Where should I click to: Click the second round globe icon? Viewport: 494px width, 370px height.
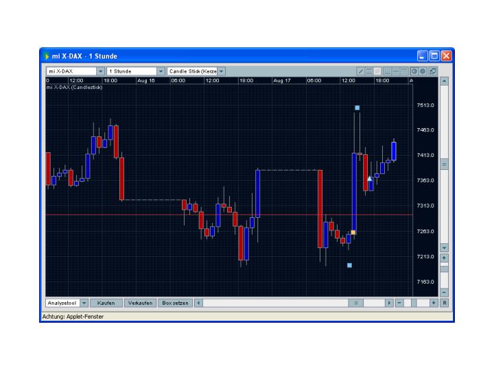tap(423, 71)
